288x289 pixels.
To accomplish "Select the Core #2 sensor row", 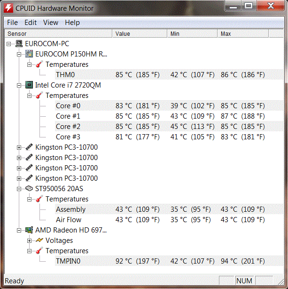I will (169, 127).
